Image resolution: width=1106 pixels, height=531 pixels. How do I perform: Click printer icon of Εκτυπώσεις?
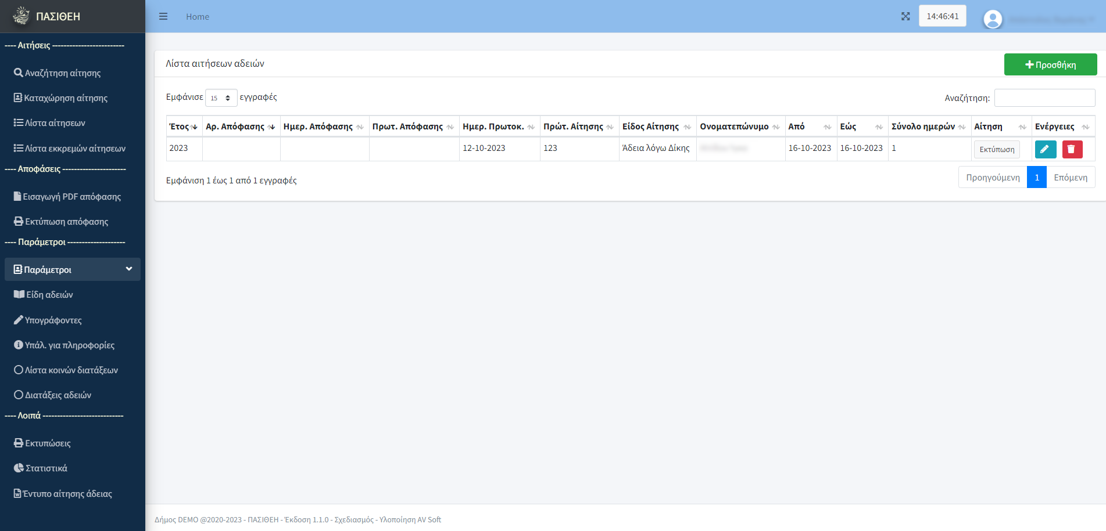(x=19, y=443)
